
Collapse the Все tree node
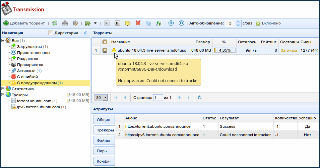[3, 41]
